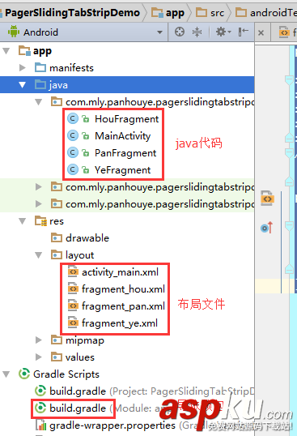The height and width of the screenshot is (436, 297).
Task: Click the fragment_hou.xml file icon
Action: coord(73,289)
